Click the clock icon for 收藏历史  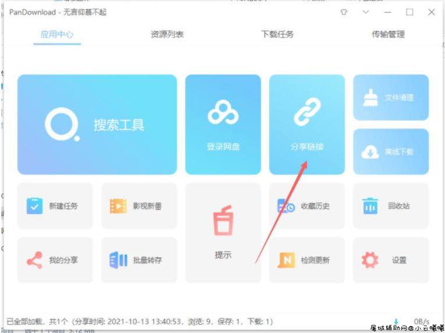[286, 206]
